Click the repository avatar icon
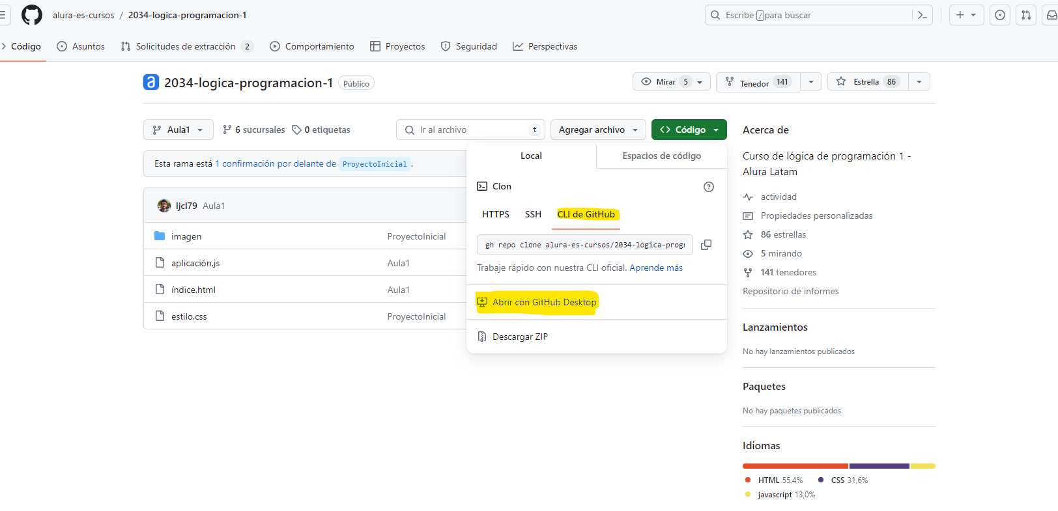This screenshot has width=1058, height=511. pyautogui.click(x=151, y=82)
